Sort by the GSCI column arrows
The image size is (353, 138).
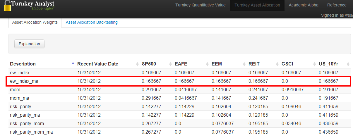point(315,64)
